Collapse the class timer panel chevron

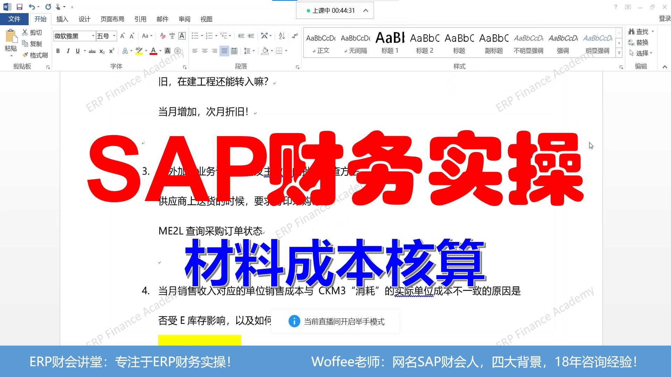pos(366,10)
